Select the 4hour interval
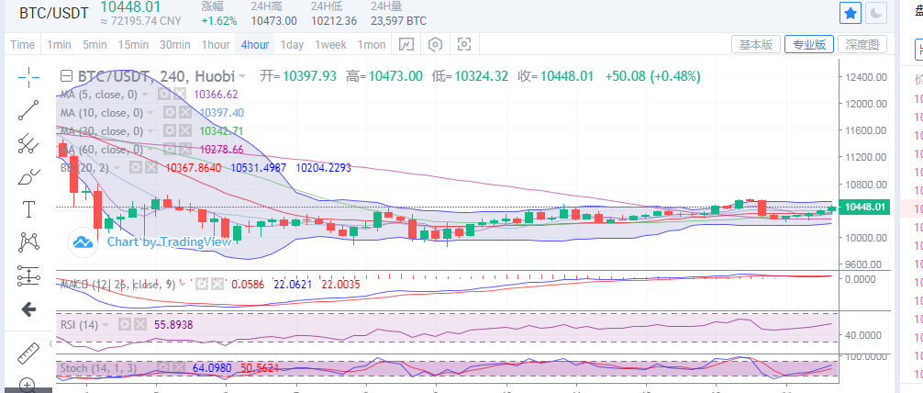Image resolution: width=923 pixels, height=393 pixels. pyautogui.click(x=255, y=45)
